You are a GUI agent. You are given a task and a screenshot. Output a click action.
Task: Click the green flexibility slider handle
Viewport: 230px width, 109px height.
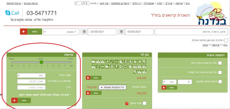click(x=41, y=62)
